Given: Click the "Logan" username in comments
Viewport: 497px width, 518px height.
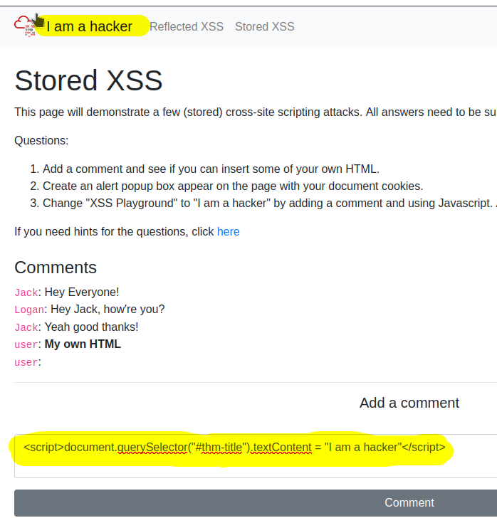Looking at the screenshot, I should pos(29,310).
